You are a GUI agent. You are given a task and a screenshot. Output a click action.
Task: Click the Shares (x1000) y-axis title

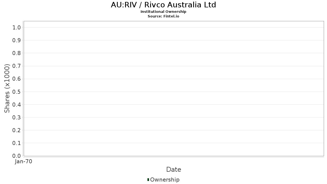pyautogui.click(x=7, y=88)
